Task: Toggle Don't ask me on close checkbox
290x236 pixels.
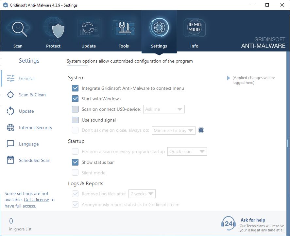Action: [x=75, y=130]
